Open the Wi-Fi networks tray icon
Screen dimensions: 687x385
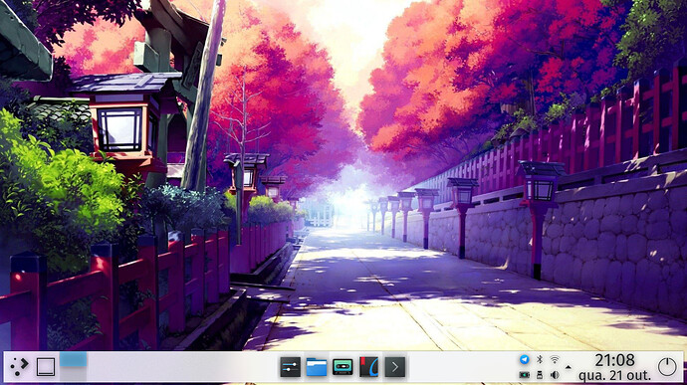[555, 359]
